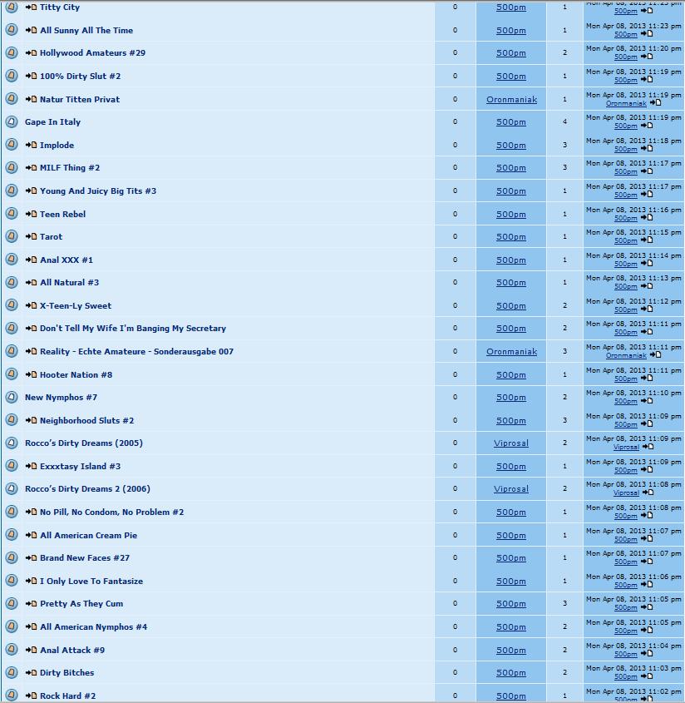Open the Rocco's Dirty Dreams (2005) topic

(x=84, y=443)
